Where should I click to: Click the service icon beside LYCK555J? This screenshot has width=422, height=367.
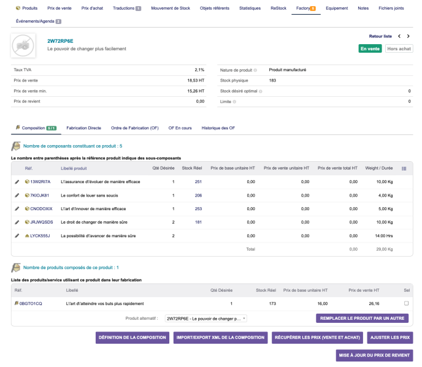pos(27,236)
